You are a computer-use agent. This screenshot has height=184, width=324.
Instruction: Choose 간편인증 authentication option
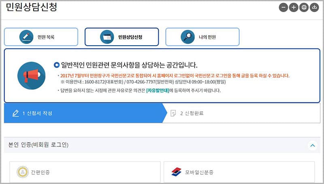click(40, 172)
